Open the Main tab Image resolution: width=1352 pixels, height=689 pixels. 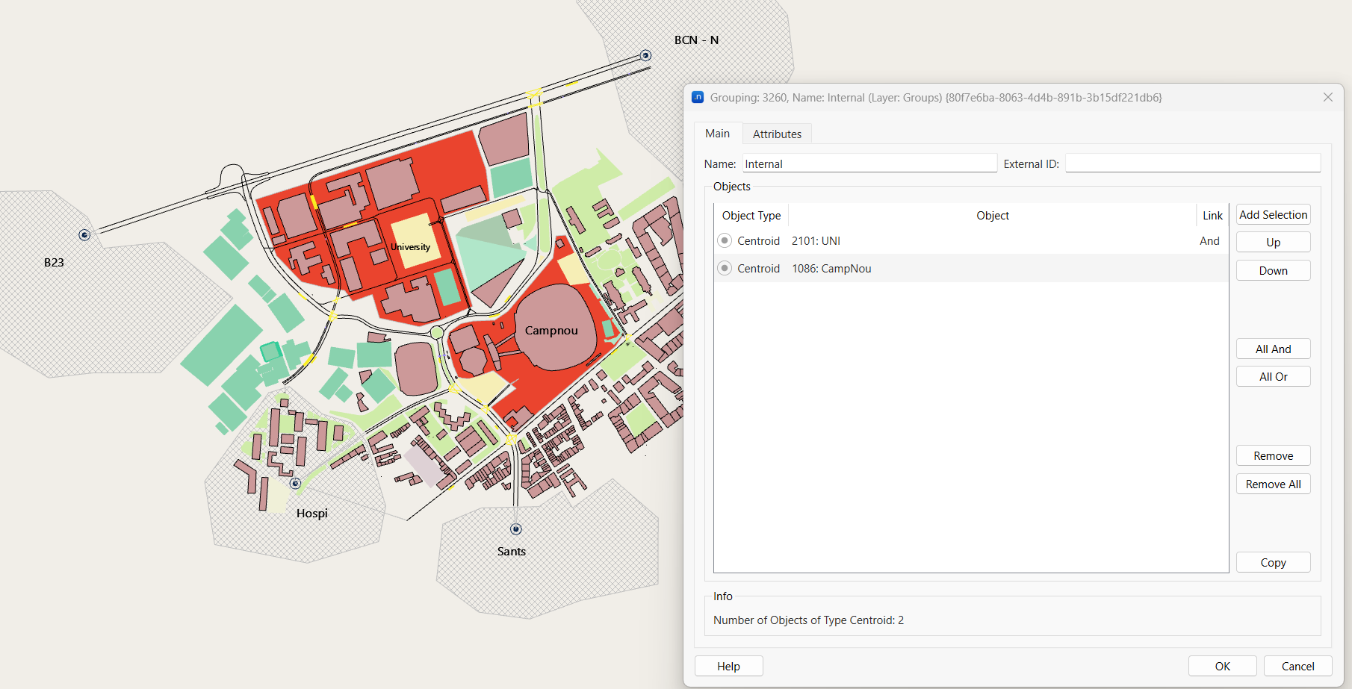[x=717, y=134]
